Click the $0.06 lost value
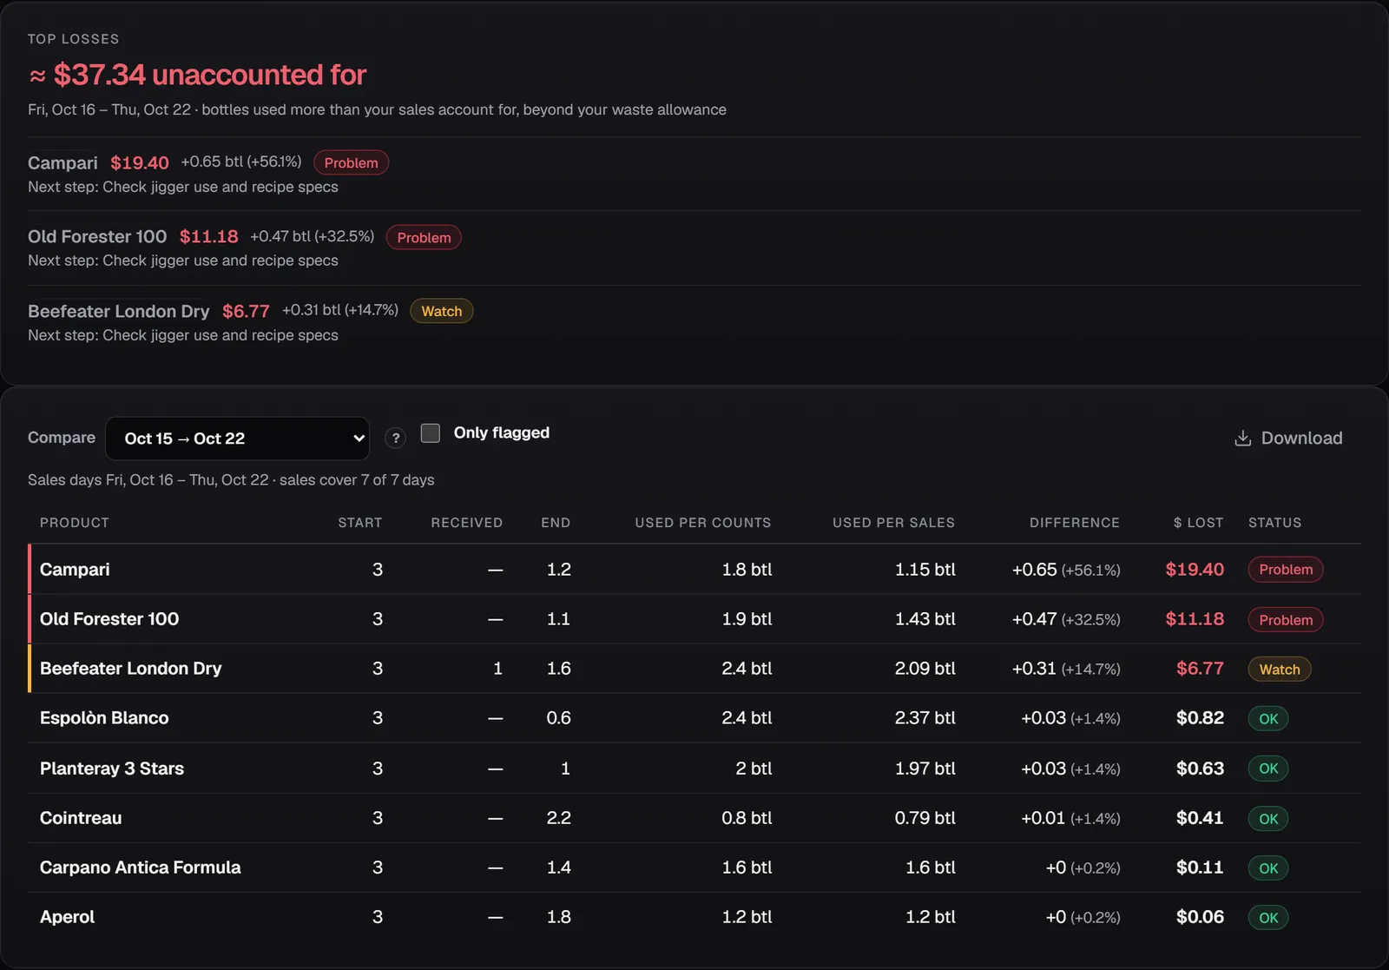Viewport: 1389px width, 970px height. pos(1200,917)
